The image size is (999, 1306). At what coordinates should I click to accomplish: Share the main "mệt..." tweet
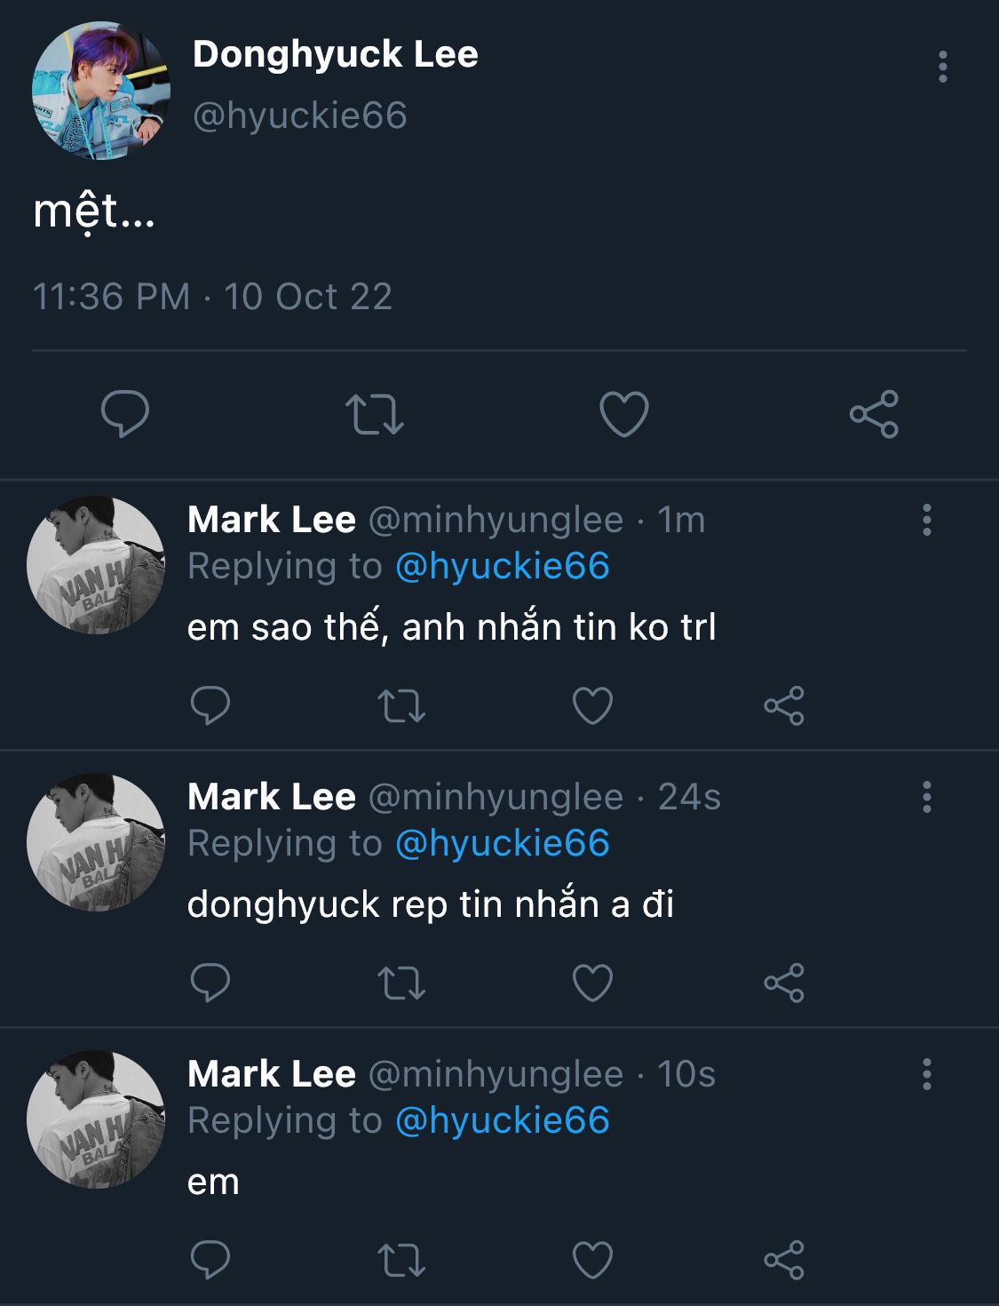click(874, 414)
